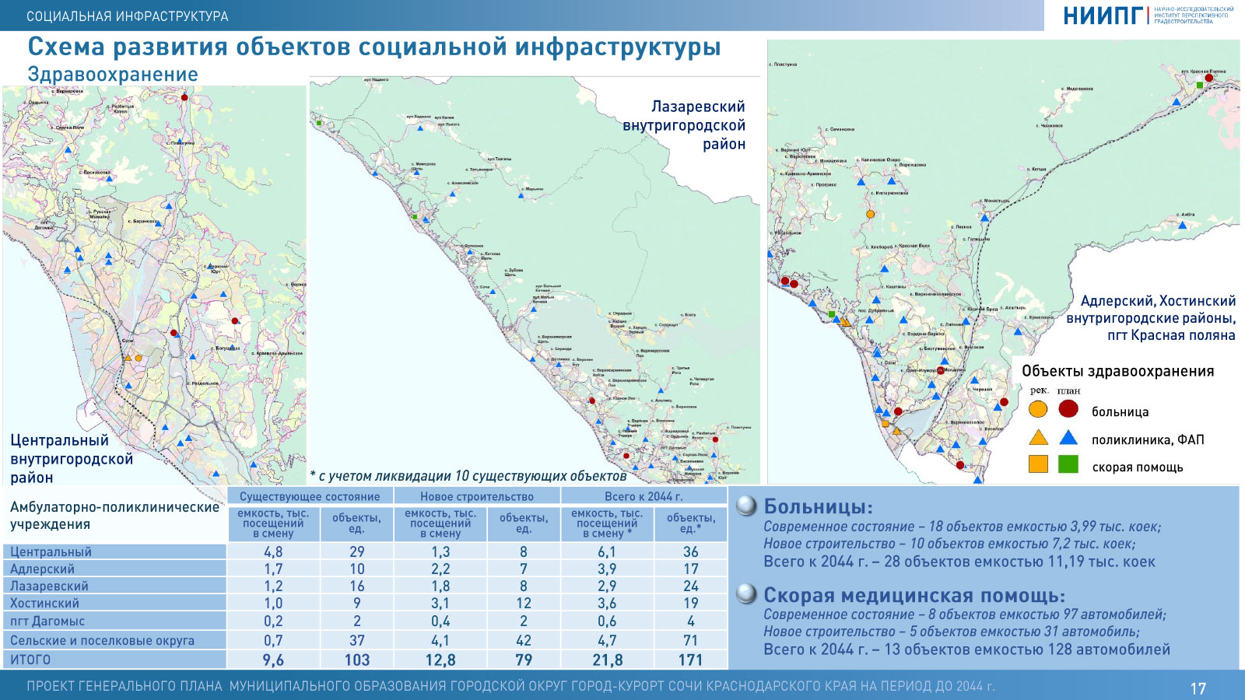
Task: Click the value 29 in Центральный row
Action: (x=356, y=551)
